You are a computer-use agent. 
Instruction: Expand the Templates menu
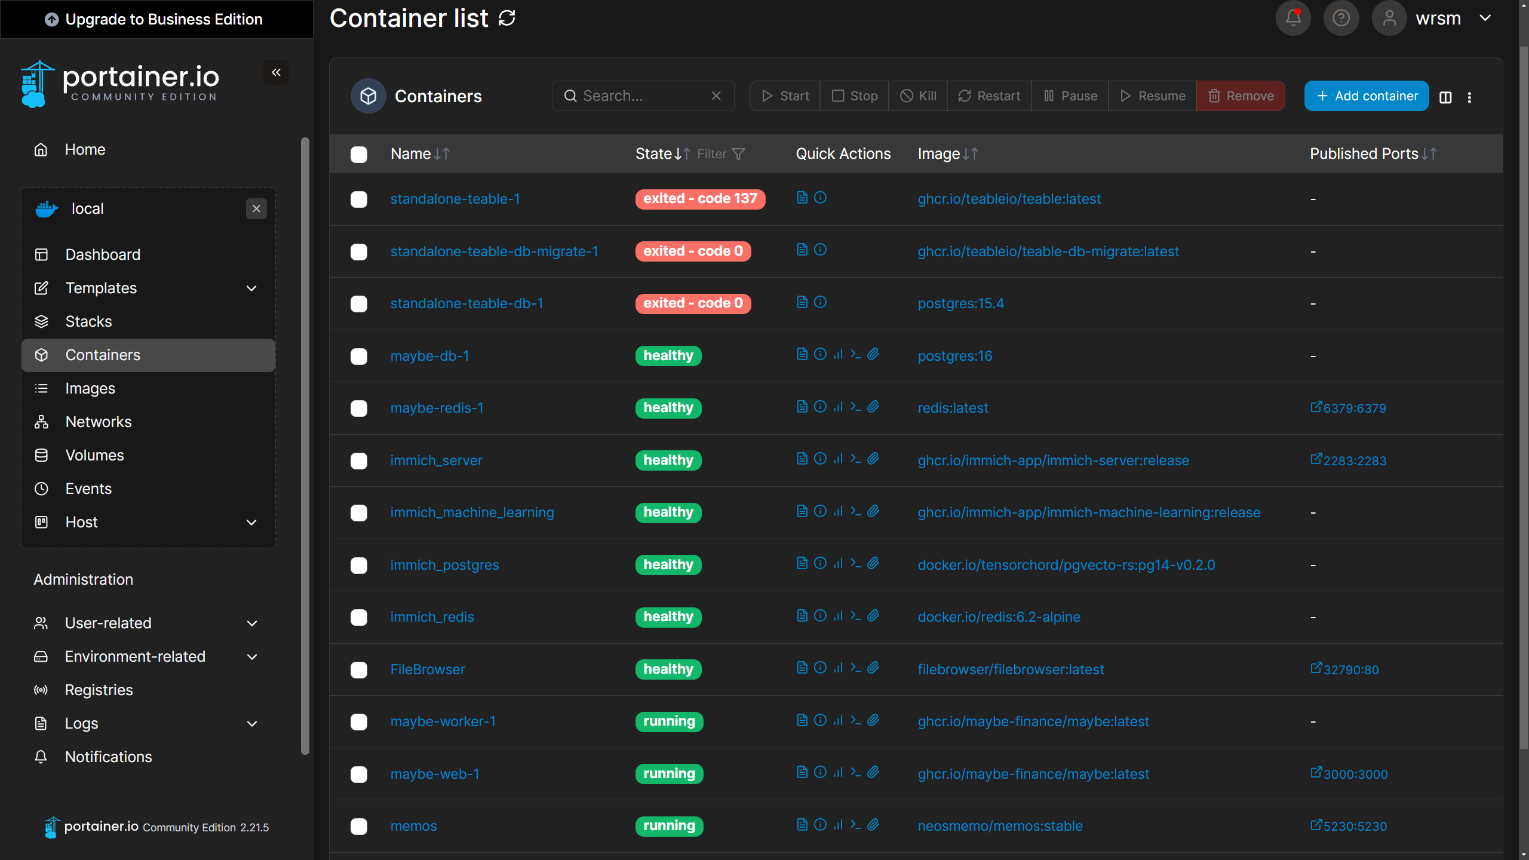pyautogui.click(x=148, y=288)
